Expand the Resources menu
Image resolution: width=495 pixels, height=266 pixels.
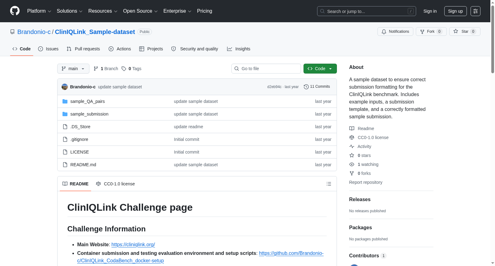(103, 11)
